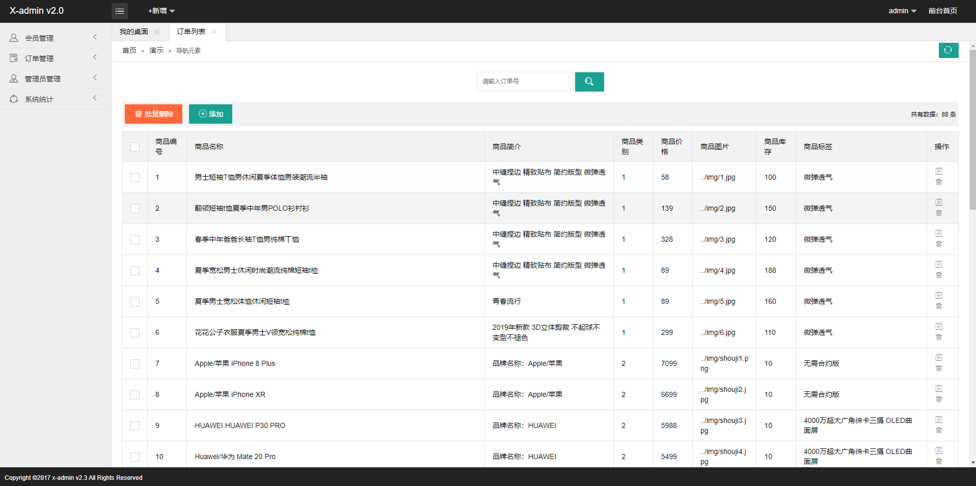Screen dimensions: 976x486
Task: Close the 订单列表 tab
Action: coord(214,32)
